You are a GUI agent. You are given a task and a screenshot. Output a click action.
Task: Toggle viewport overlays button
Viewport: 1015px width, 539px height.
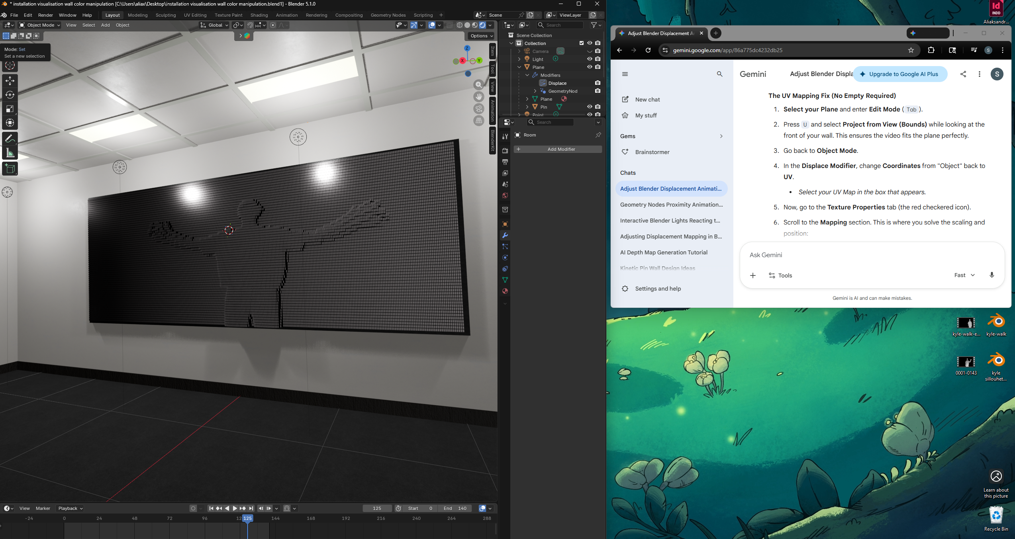[x=432, y=25]
